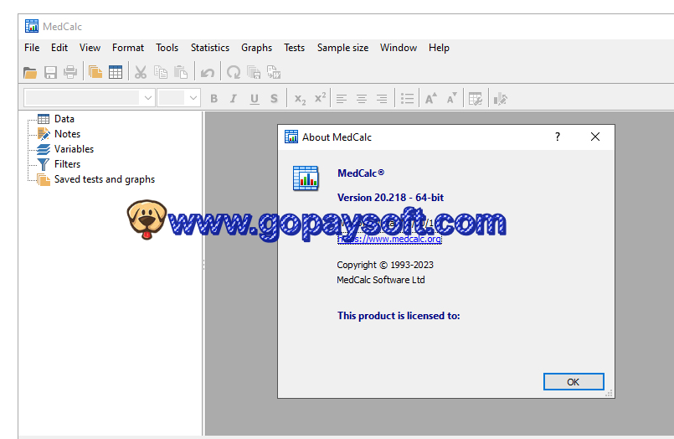This screenshot has width=674, height=439.
Task: Click the Open file folder icon
Action: pos(30,72)
